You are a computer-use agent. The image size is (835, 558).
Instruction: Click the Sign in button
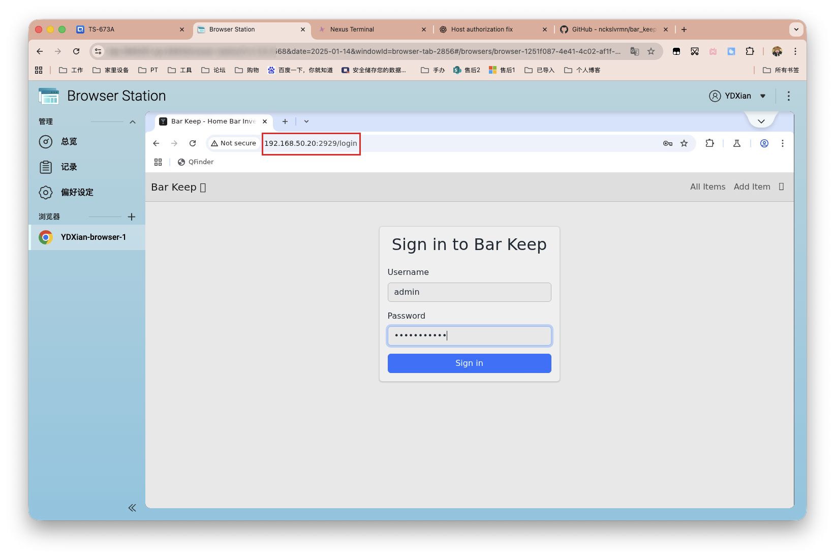pos(469,363)
